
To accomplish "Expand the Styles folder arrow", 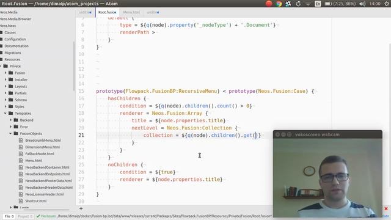I will click(5, 106).
